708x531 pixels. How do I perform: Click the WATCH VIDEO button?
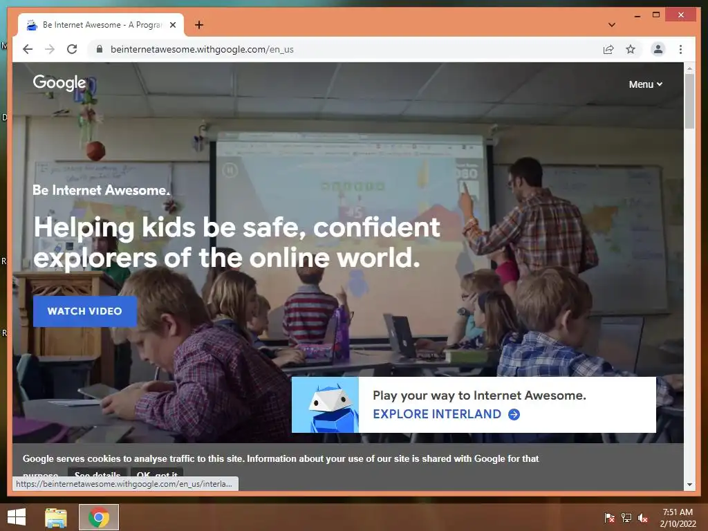point(85,311)
